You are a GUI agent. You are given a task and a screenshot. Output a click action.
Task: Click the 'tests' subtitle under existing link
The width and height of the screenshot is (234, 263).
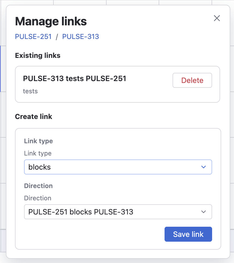(30, 91)
